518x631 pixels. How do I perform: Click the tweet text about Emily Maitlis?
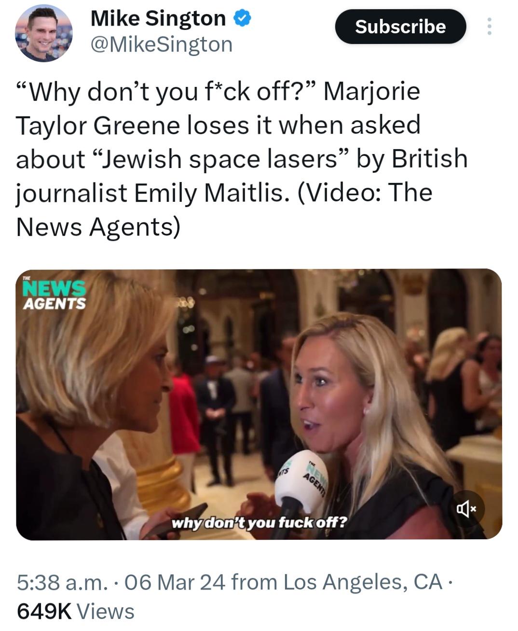(242, 159)
